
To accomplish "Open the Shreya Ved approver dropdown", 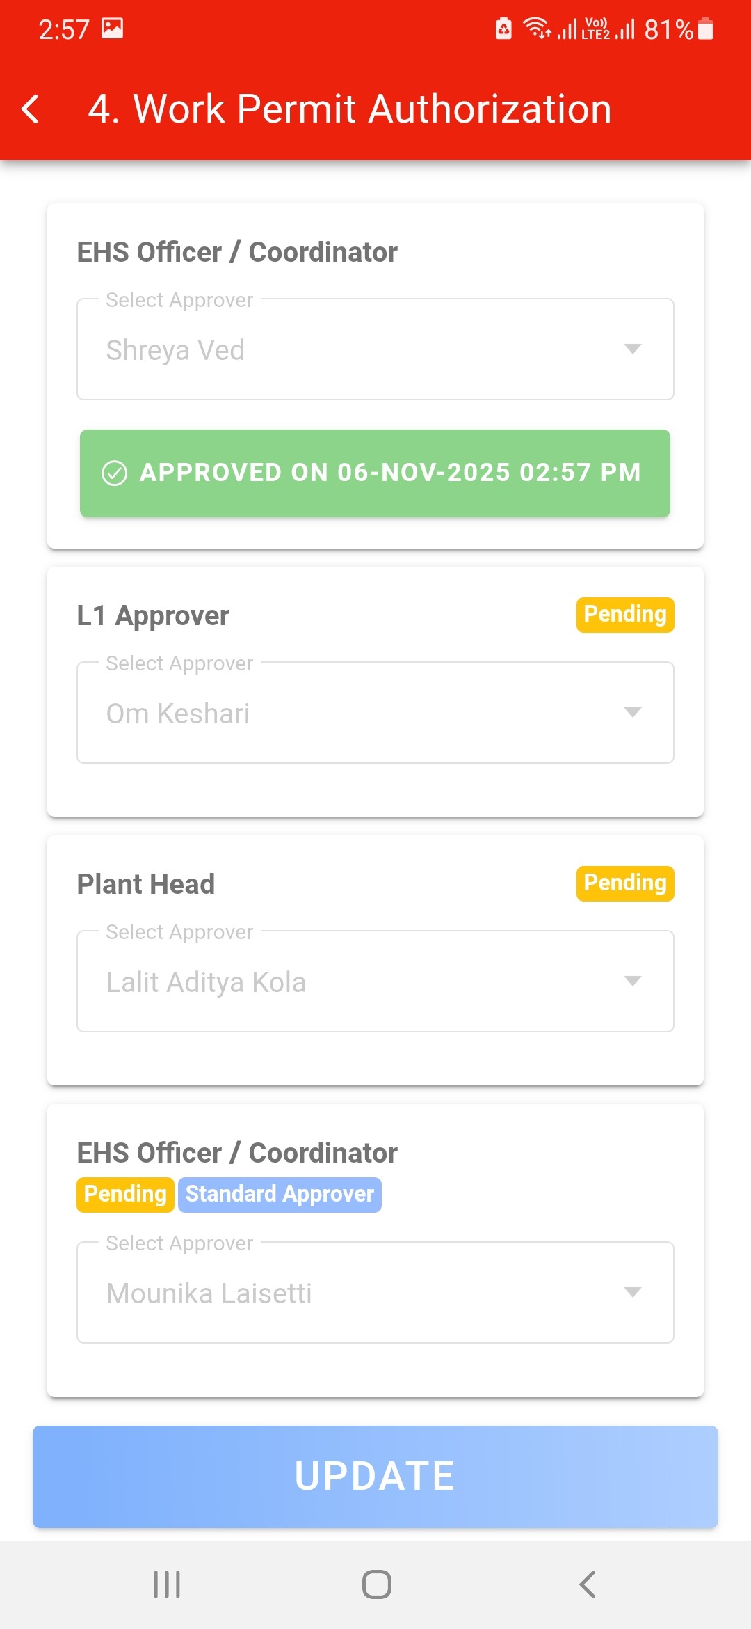I will coord(375,349).
